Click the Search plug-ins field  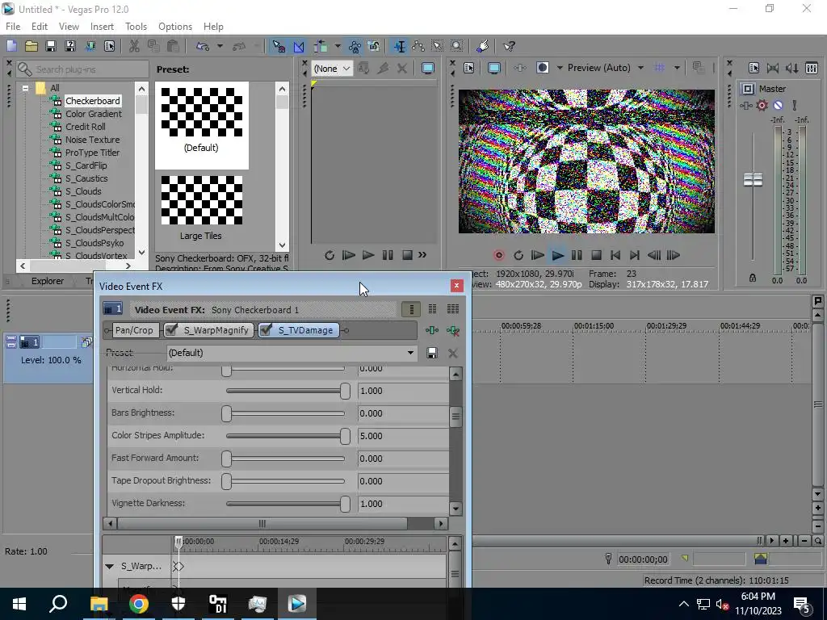click(x=82, y=69)
